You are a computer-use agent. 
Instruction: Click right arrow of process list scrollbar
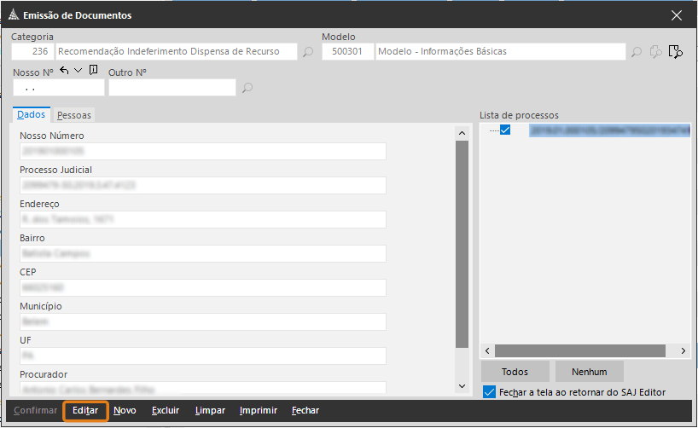point(683,351)
